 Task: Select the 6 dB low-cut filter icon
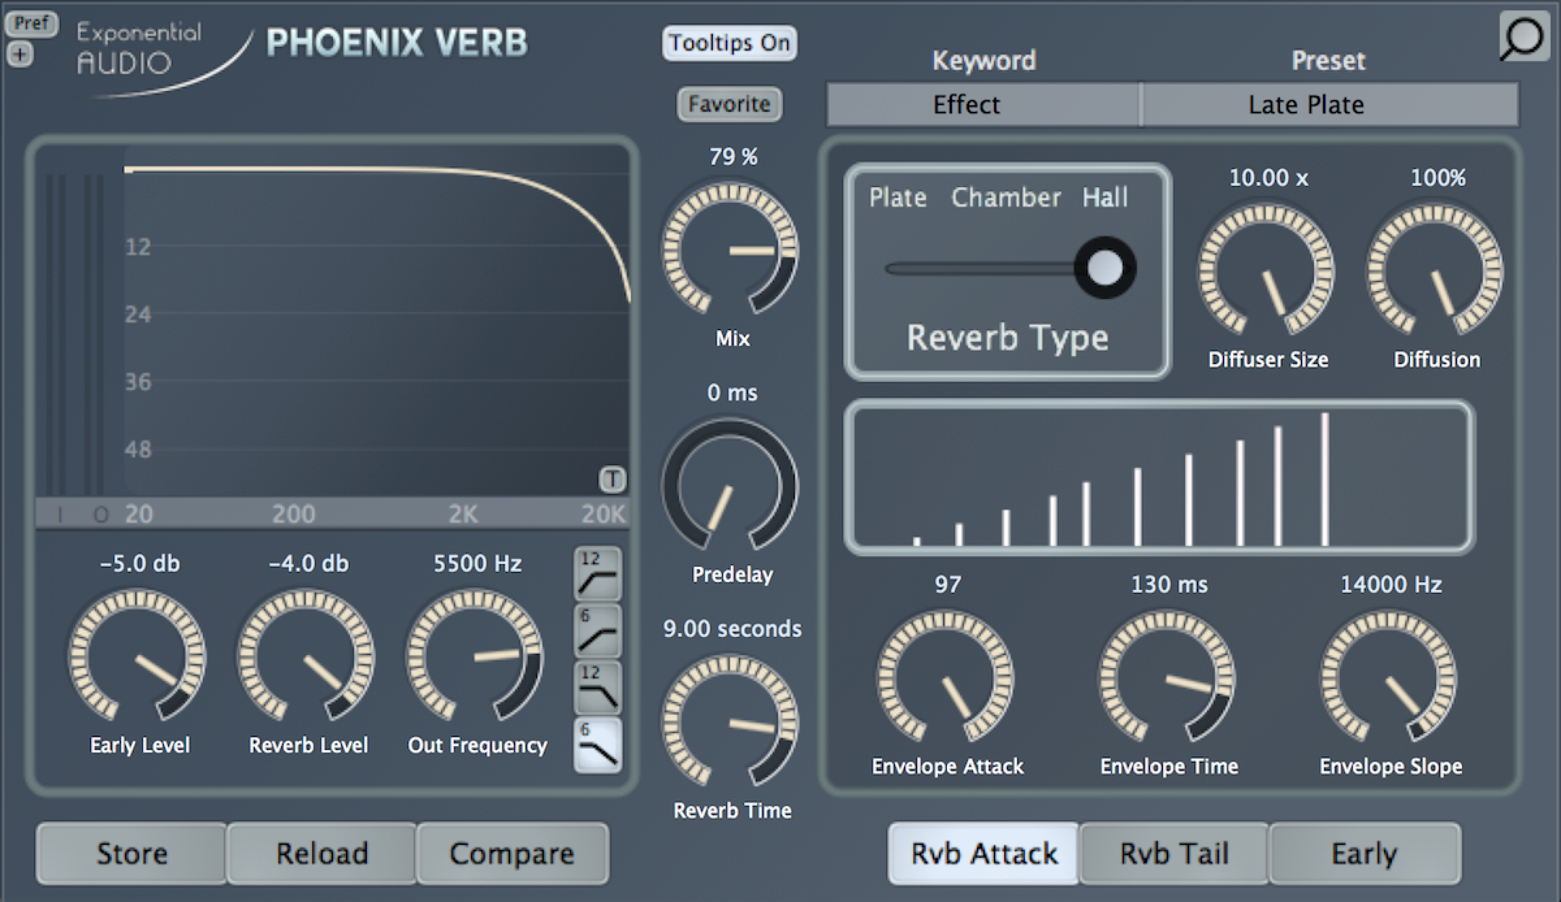(x=597, y=631)
